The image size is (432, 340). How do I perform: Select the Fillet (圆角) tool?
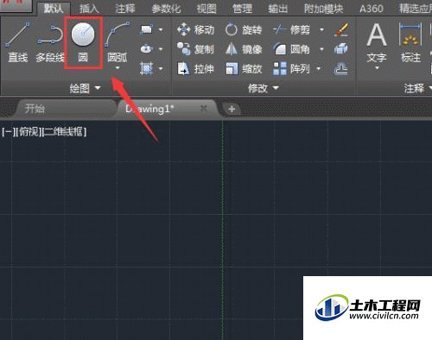click(x=291, y=49)
